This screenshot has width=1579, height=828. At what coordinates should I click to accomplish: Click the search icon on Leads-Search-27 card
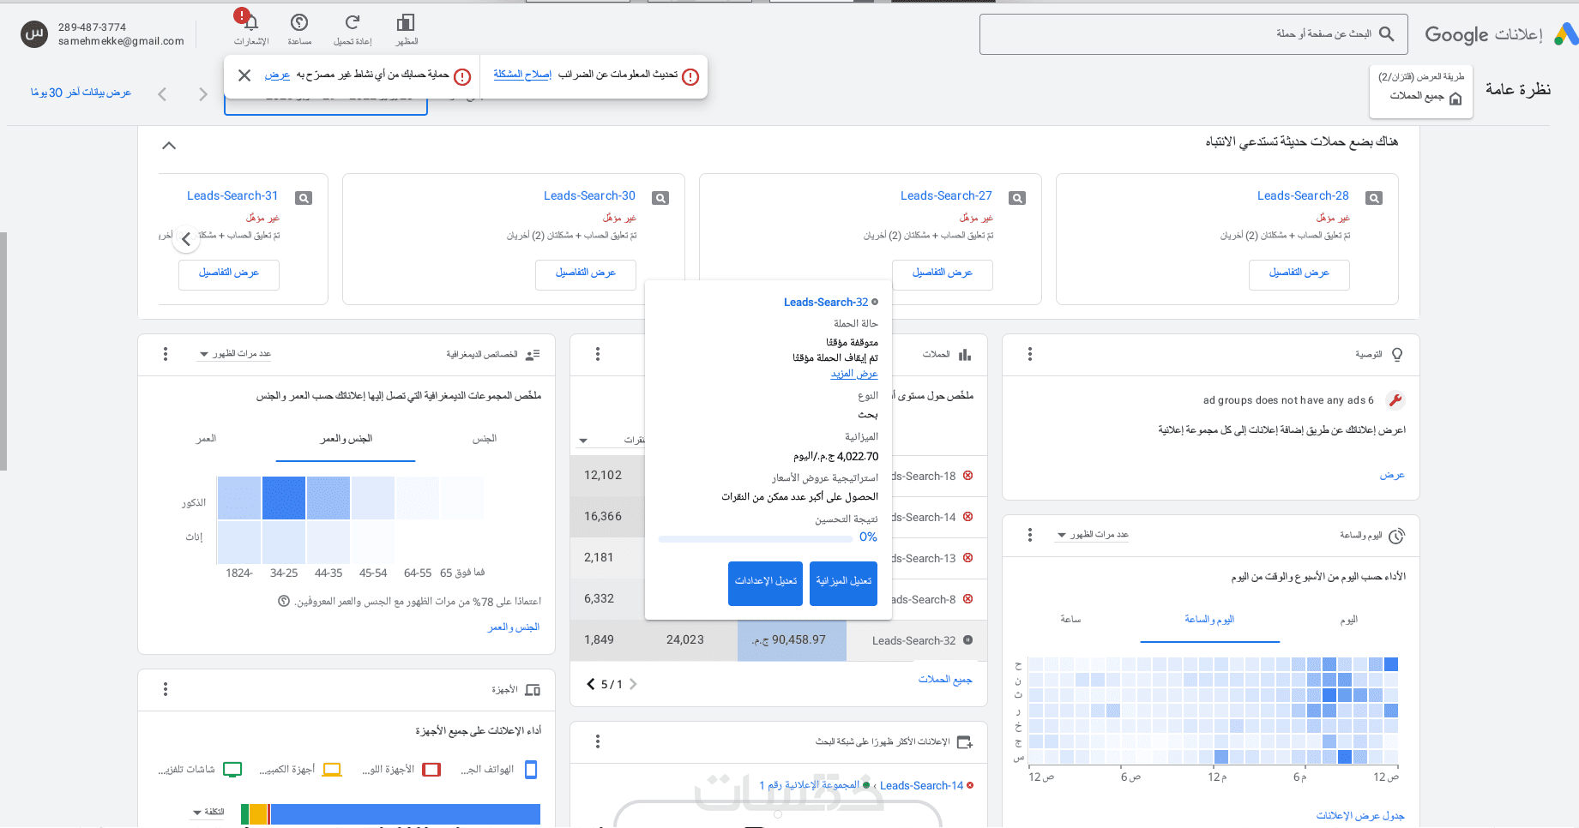[x=1017, y=198]
